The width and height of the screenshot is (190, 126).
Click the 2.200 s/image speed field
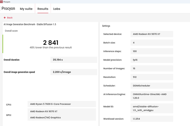tap(74, 72)
